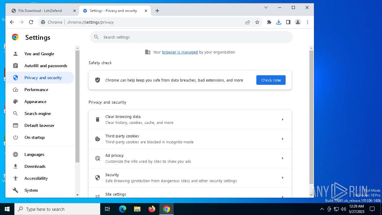The height and width of the screenshot is (215, 382).
Task: Click sidebar scroll down arrow
Action: (x=78, y=195)
